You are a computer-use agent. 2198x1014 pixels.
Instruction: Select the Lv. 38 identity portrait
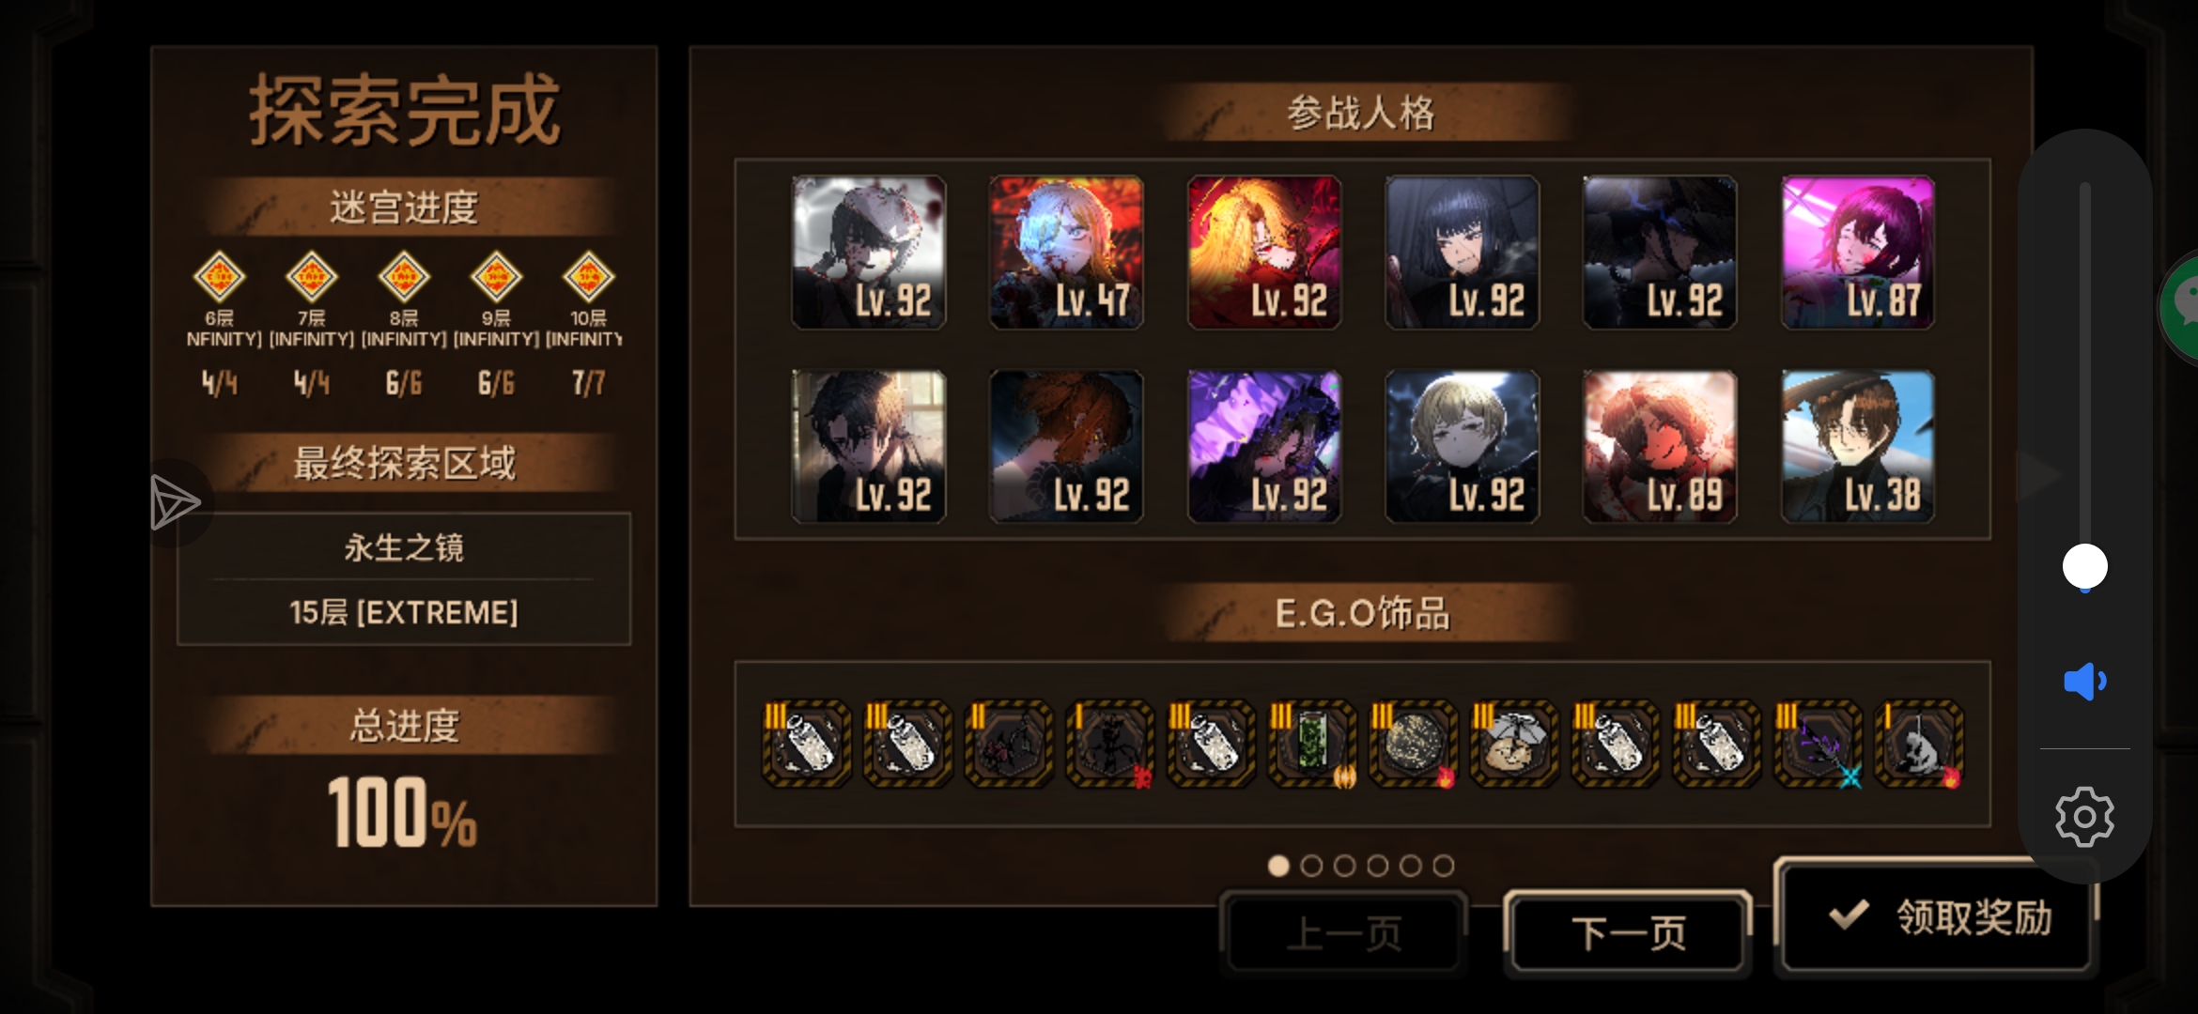click(x=1858, y=446)
